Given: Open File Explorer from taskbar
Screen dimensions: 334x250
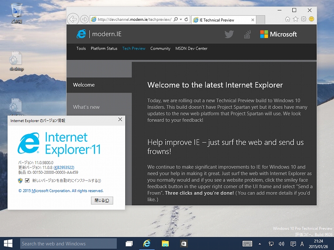Looking at the screenshot, I should [x=165, y=244].
